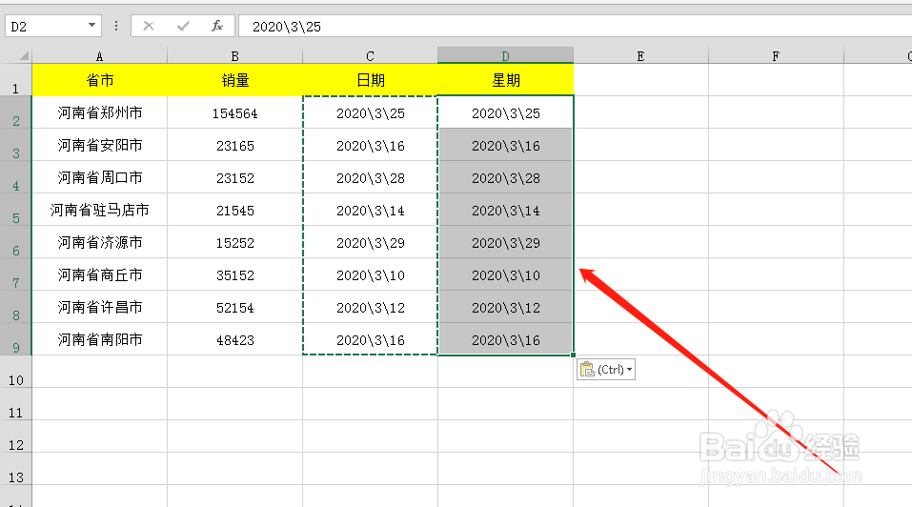Click the fill handle at selection corner
The width and height of the screenshot is (912, 507).
pos(574,355)
